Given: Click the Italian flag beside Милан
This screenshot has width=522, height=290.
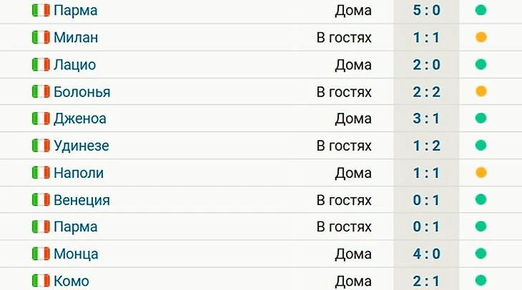Looking at the screenshot, I should click(x=41, y=38).
